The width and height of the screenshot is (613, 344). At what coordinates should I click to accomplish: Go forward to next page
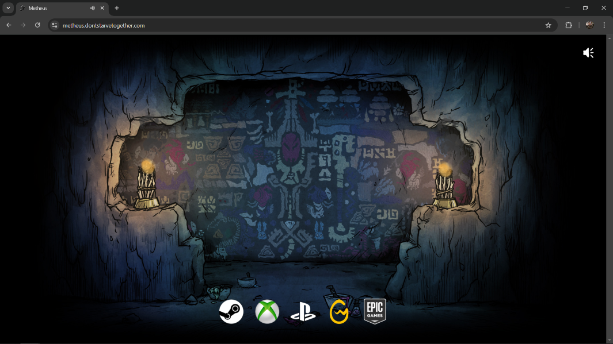click(x=23, y=25)
